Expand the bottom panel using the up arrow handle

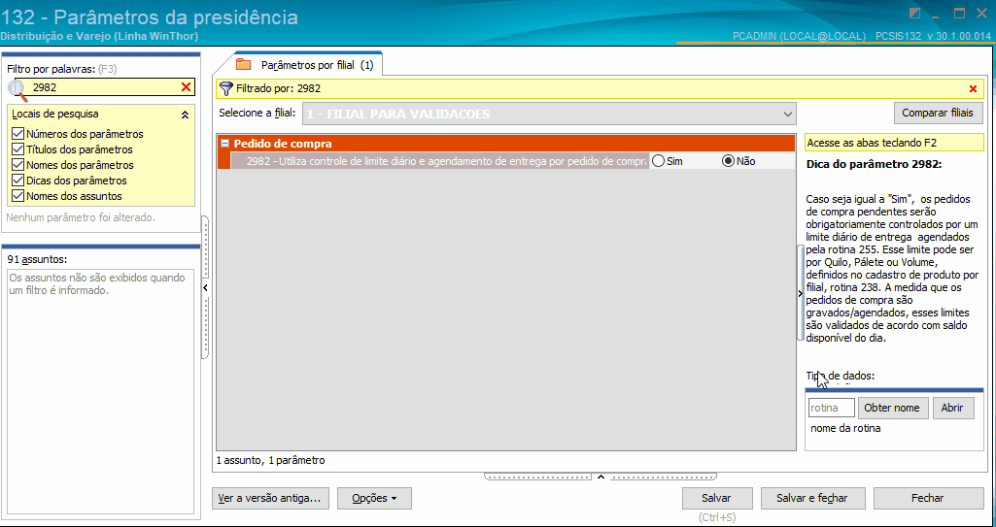(x=601, y=476)
